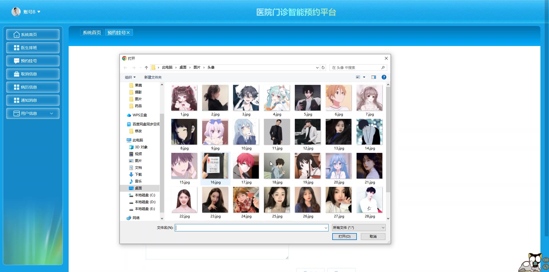Image resolution: width=549 pixels, height=272 pixels.
Task: Click the 预约挂号 chat bubble icon
Action: (17, 61)
